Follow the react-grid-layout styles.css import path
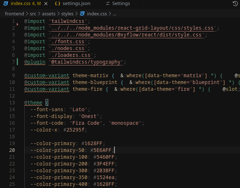The image size is (240, 188). [132, 28]
